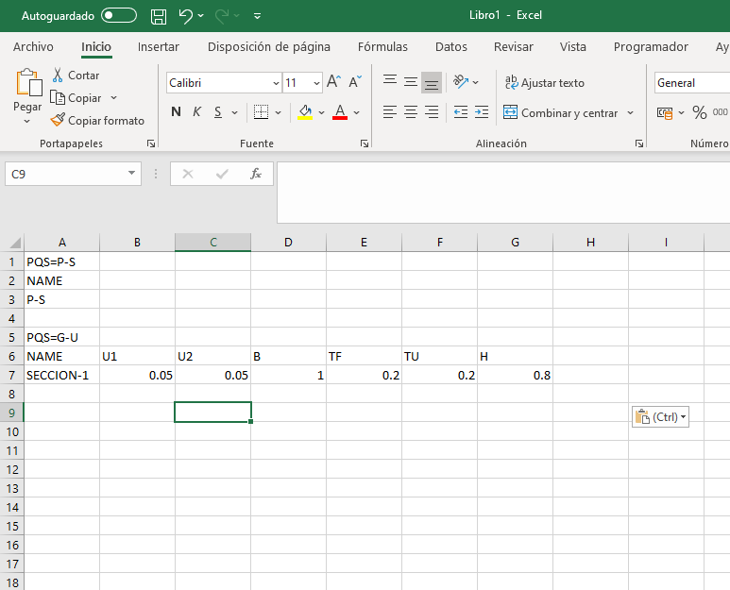730x590 pixels.
Task: Align cell content to middle
Action: (411, 82)
